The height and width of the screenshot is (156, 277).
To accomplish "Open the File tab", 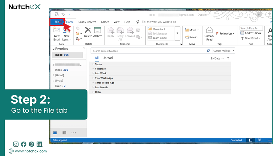I will point(57,22).
